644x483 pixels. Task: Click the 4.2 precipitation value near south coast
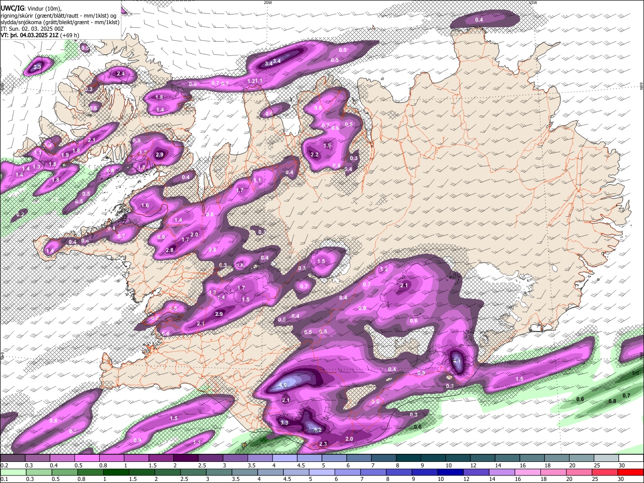point(317,430)
